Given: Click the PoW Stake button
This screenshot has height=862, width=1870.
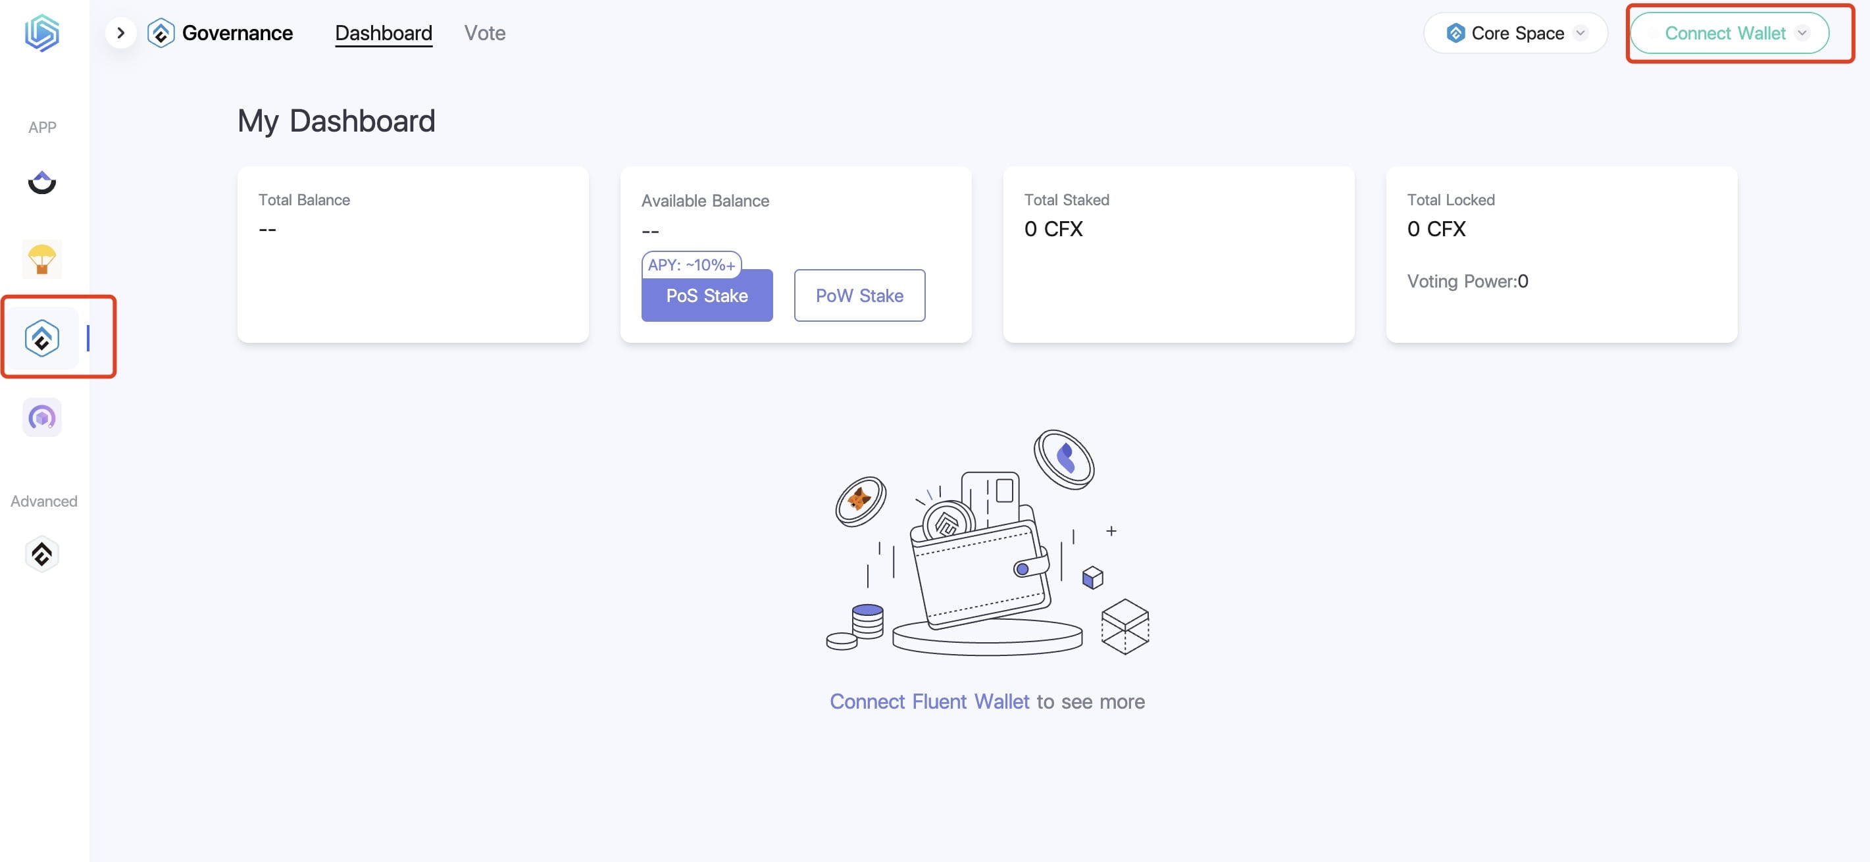Looking at the screenshot, I should pos(859,295).
